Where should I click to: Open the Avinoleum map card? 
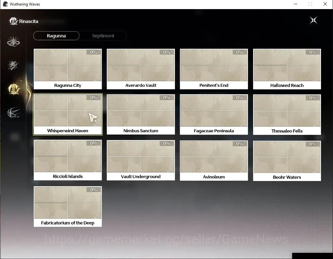pyautogui.click(x=214, y=161)
